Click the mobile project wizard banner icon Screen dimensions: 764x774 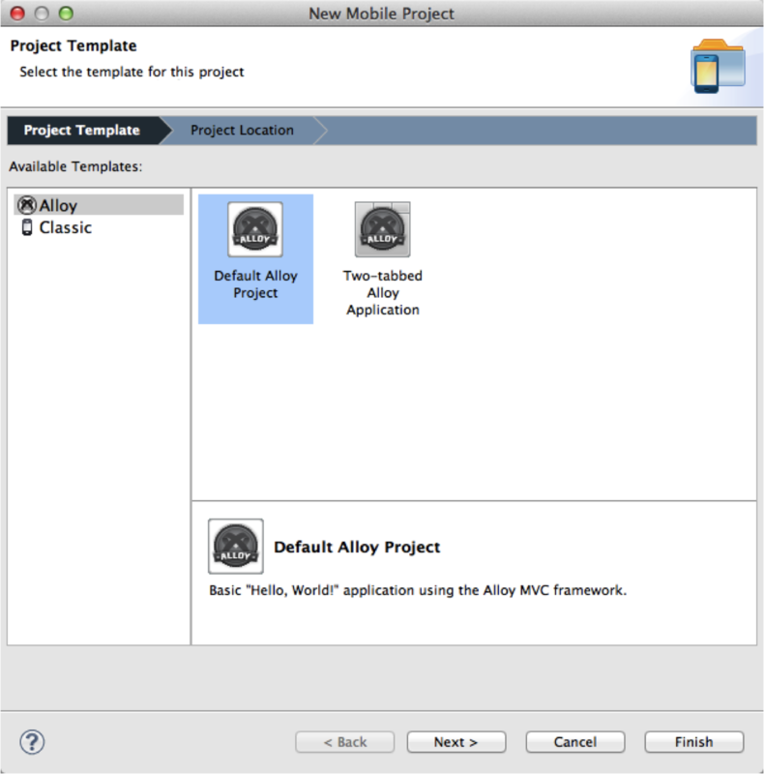point(719,66)
